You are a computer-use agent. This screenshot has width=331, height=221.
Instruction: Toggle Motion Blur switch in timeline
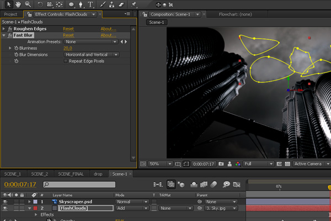(x=213, y=185)
